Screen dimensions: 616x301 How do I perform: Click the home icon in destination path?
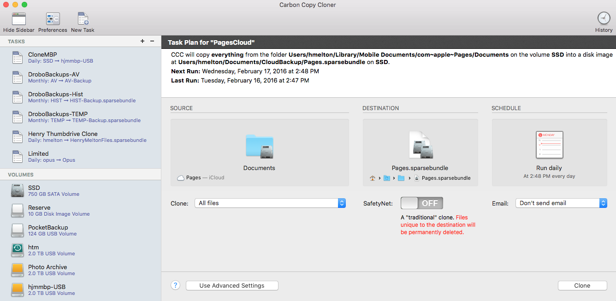coord(373,178)
